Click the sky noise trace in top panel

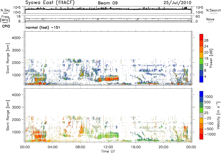pyautogui.click(x=108, y=9)
